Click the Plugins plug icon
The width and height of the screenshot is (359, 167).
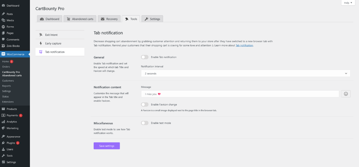[3, 143]
